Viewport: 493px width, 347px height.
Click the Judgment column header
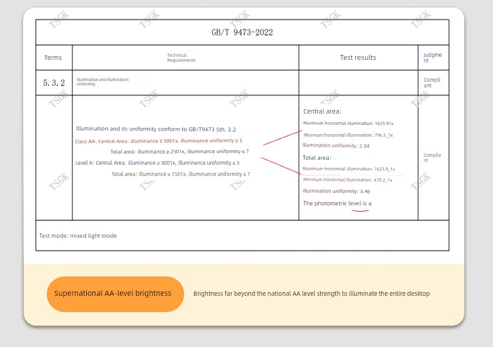pos(432,57)
